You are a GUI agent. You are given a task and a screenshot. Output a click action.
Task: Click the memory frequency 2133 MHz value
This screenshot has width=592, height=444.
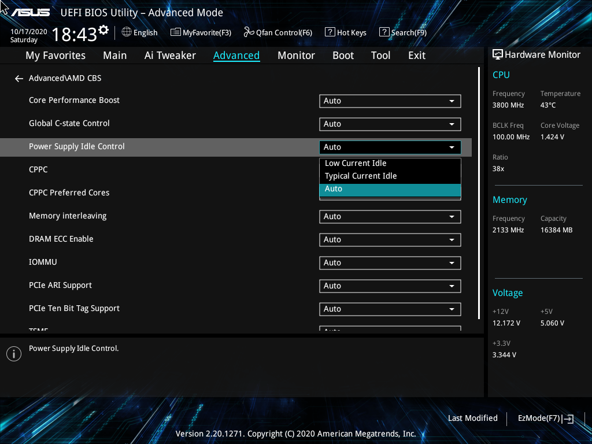click(x=508, y=230)
